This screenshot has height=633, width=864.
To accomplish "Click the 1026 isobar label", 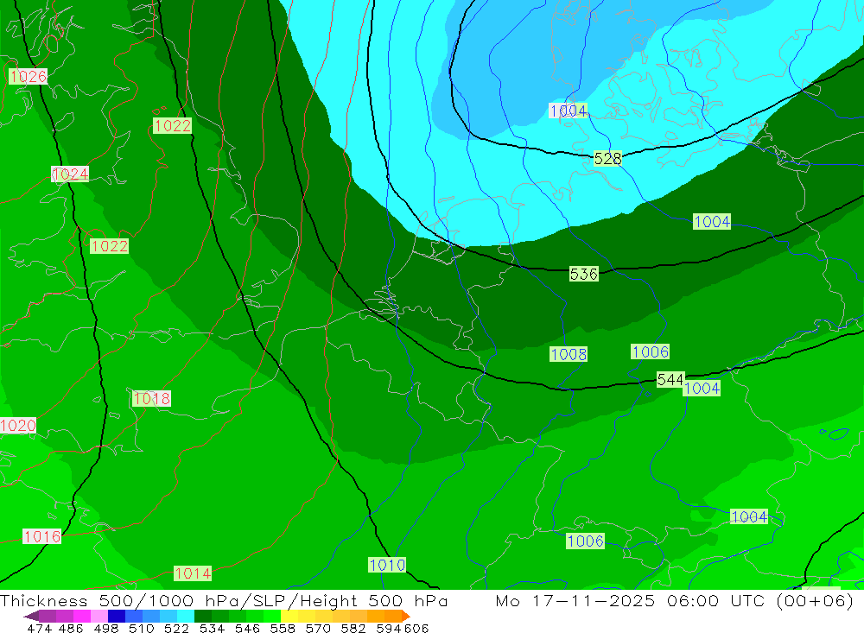I will (28, 76).
